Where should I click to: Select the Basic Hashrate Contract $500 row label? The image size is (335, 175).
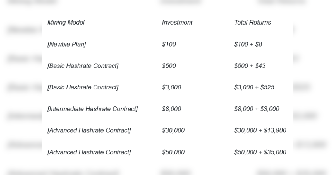(83, 66)
